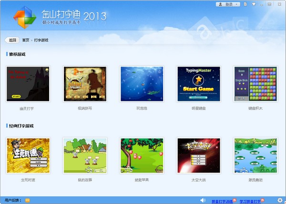Image resolution: width=286 pixels, height=204 pixels.
Task: Click the 生死时速 label
Action: [28, 180]
